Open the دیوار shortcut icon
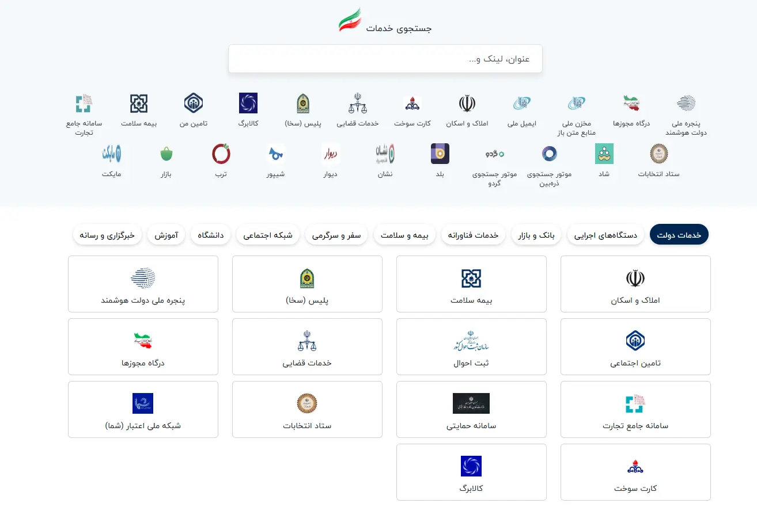This screenshot has width=757, height=511. tap(330, 154)
